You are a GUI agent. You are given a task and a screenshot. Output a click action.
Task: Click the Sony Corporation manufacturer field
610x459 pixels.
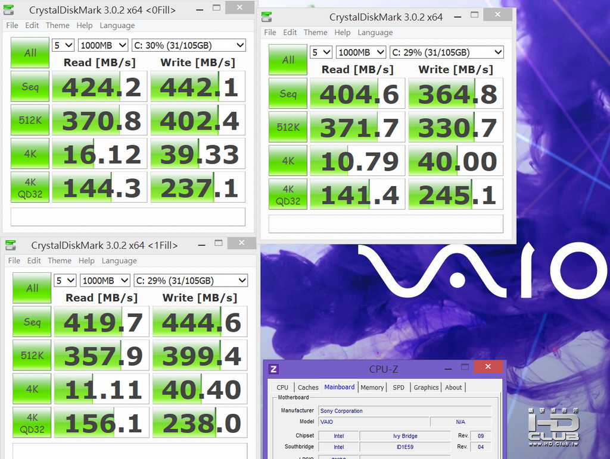tap(404, 411)
